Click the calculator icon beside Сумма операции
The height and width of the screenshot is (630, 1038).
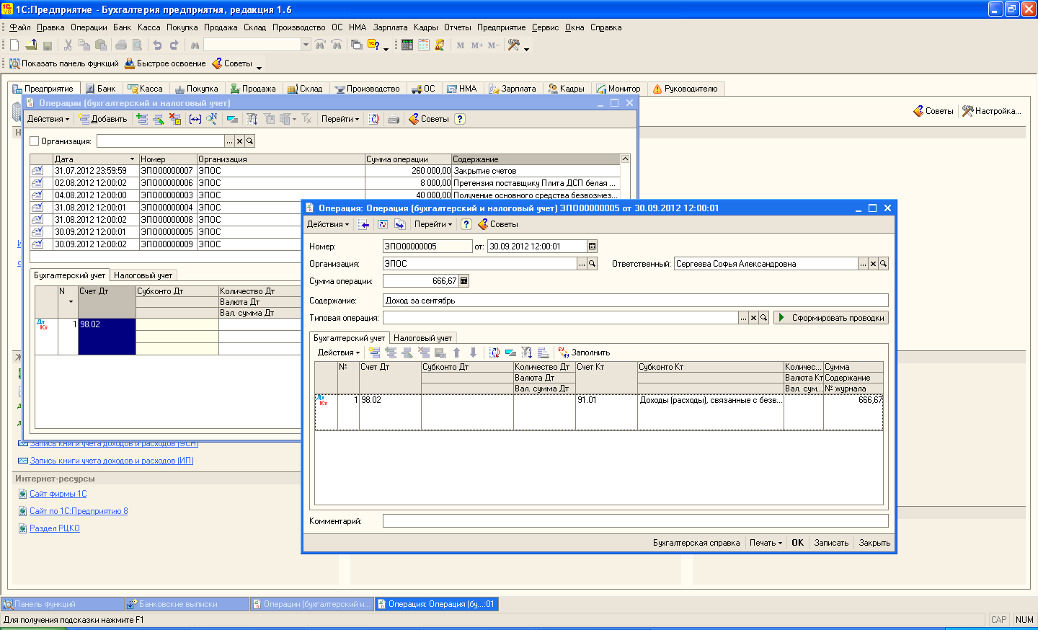[x=464, y=281]
